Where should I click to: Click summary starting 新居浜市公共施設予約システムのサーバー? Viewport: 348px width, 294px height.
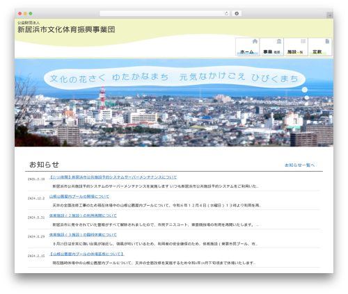click(x=155, y=186)
